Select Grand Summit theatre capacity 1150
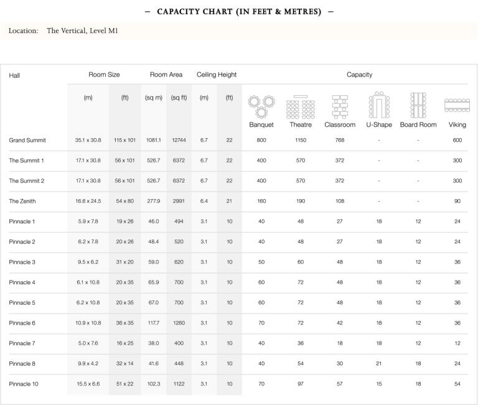The width and height of the screenshot is (478, 405). [301, 140]
